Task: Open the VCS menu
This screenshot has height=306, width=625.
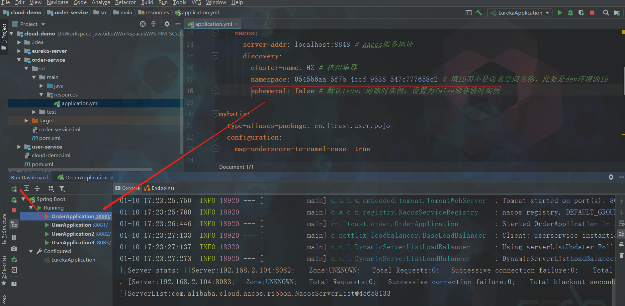Action: coord(196,3)
